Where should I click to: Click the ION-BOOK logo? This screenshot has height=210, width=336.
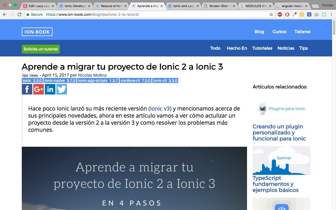pyautogui.click(x=37, y=32)
